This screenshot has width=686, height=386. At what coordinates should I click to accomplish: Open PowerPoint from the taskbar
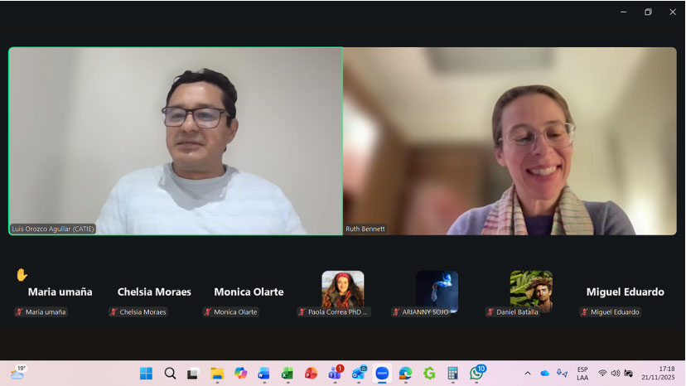(x=311, y=374)
